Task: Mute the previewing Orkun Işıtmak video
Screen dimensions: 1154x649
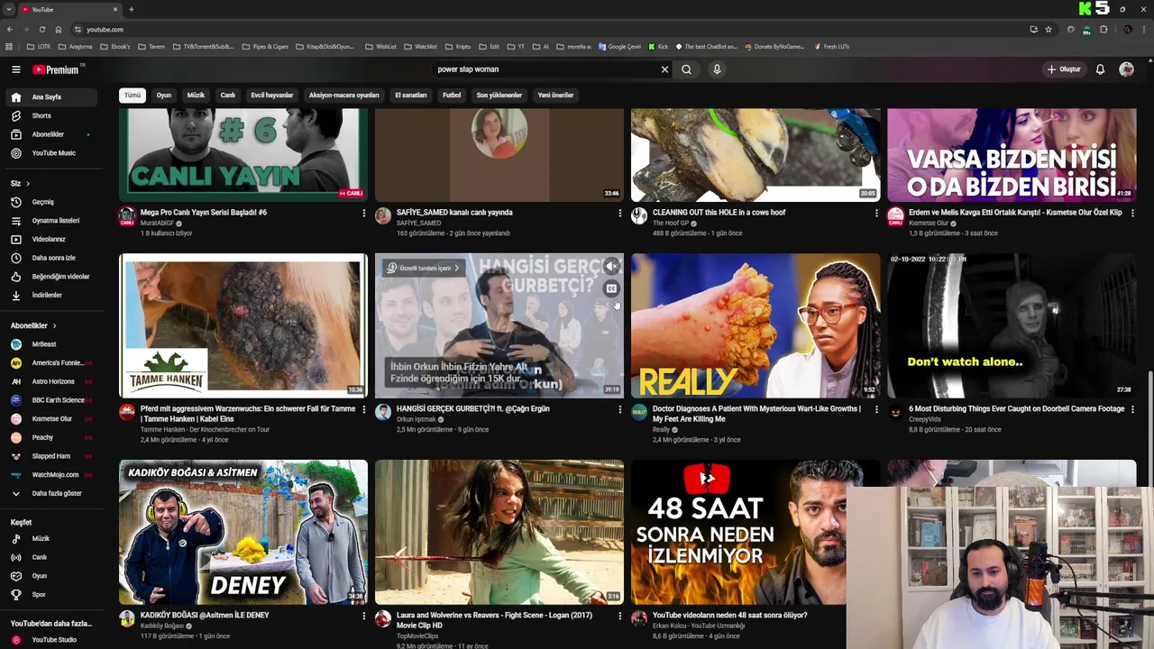Action: (x=611, y=267)
